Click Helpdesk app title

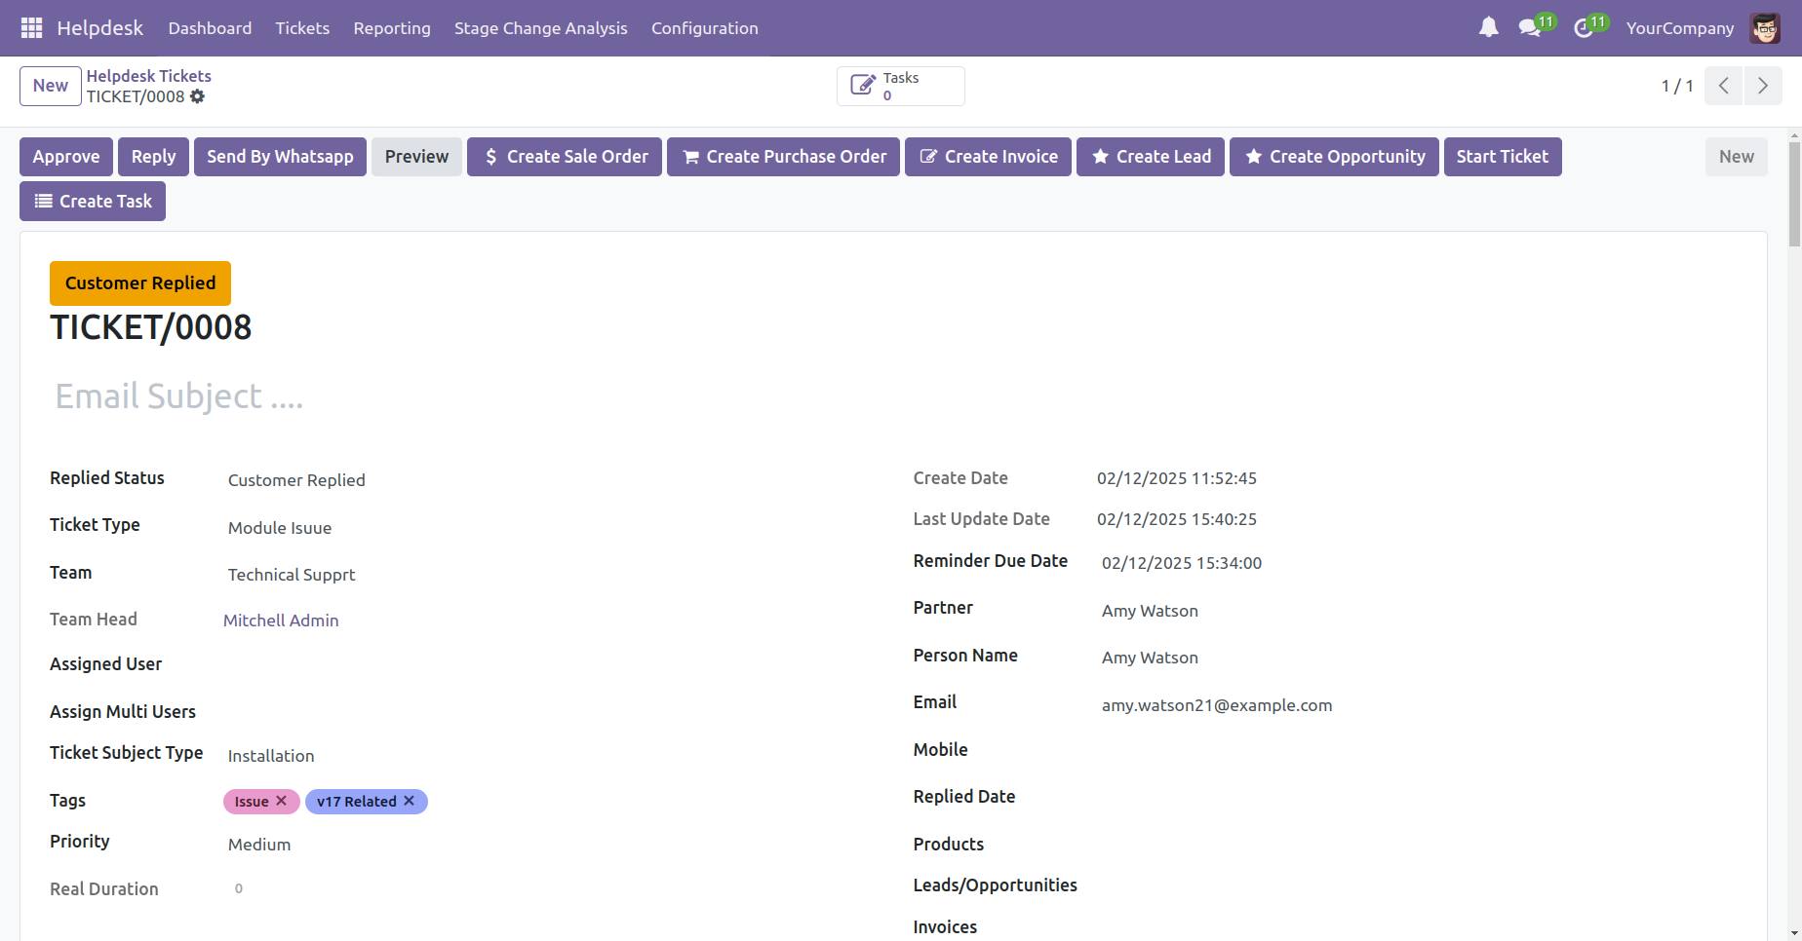point(100,28)
